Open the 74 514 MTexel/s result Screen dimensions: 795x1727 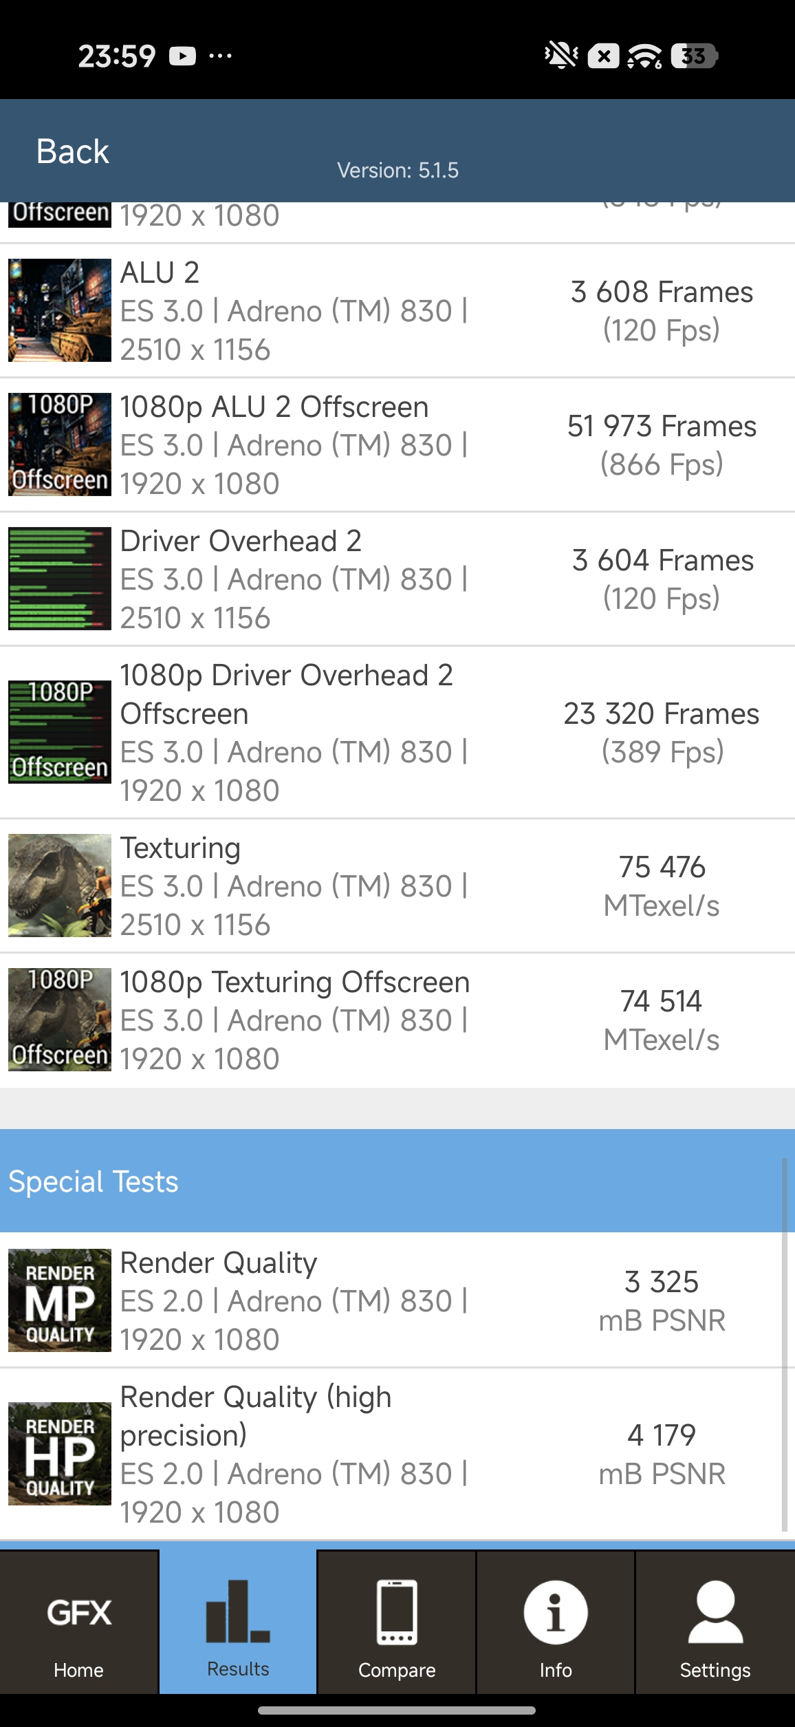(x=661, y=1020)
